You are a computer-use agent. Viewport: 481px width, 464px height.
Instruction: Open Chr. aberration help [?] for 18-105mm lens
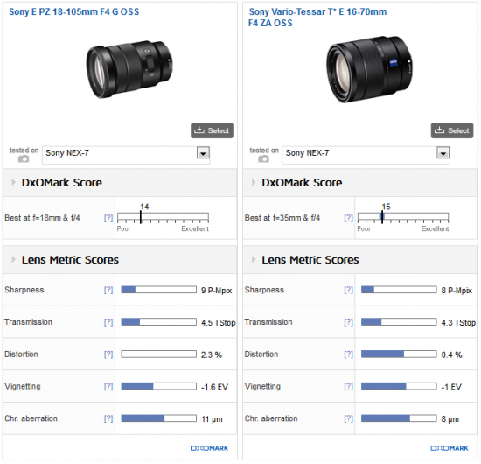[x=108, y=418]
